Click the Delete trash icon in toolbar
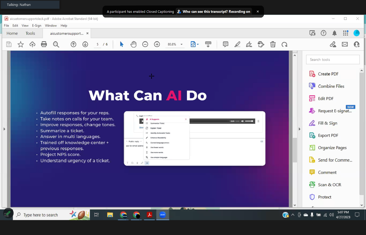Screen dimensions: 366x235 click(x=273, y=44)
